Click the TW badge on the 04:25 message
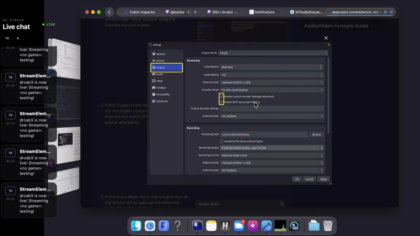 [10, 153]
